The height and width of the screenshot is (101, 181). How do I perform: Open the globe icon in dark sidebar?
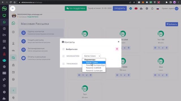pos(4,67)
